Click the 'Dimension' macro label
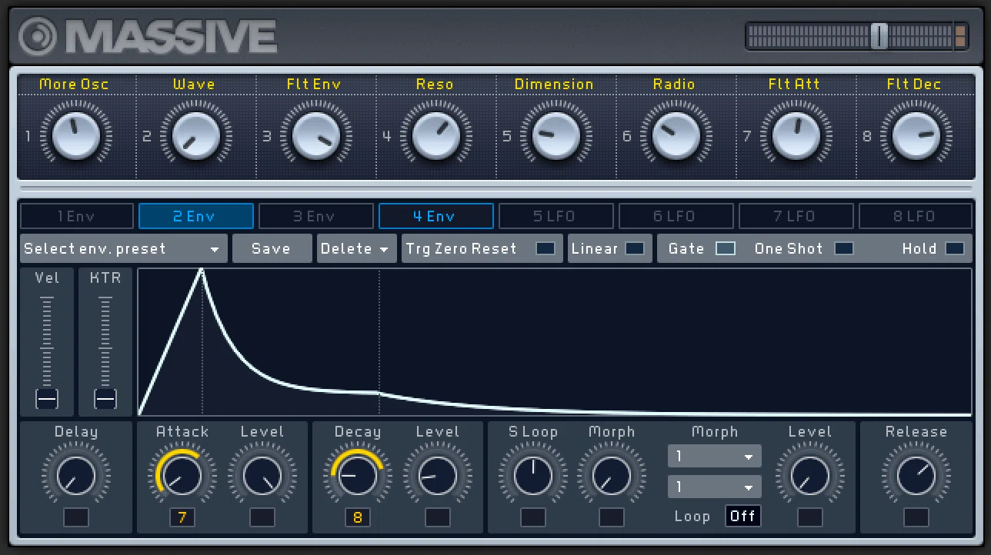The image size is (991, 555). (554, 84)
